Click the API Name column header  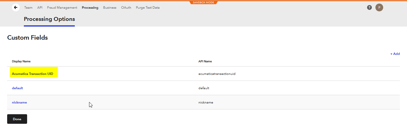tap(205, 61)
